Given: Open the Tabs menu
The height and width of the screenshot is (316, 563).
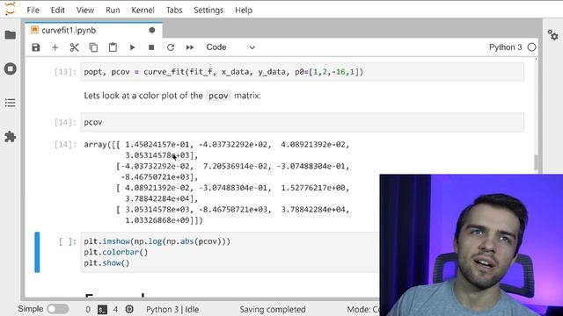Looking at the screenshot, I should [174, 10].
